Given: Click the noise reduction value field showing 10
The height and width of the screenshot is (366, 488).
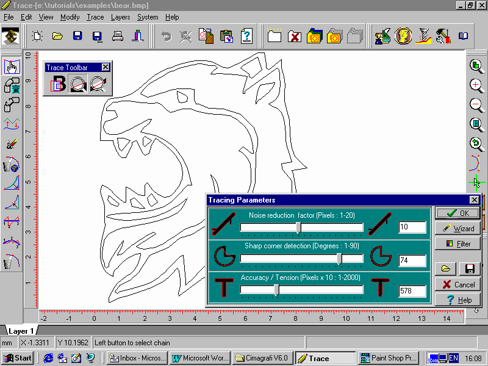Looking at the screenshot, I should click(412, 227).
